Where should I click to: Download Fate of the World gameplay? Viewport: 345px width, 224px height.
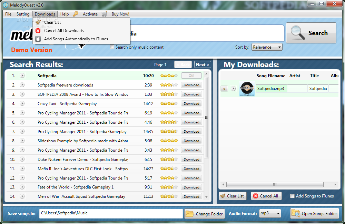click(x=191, y=187)
